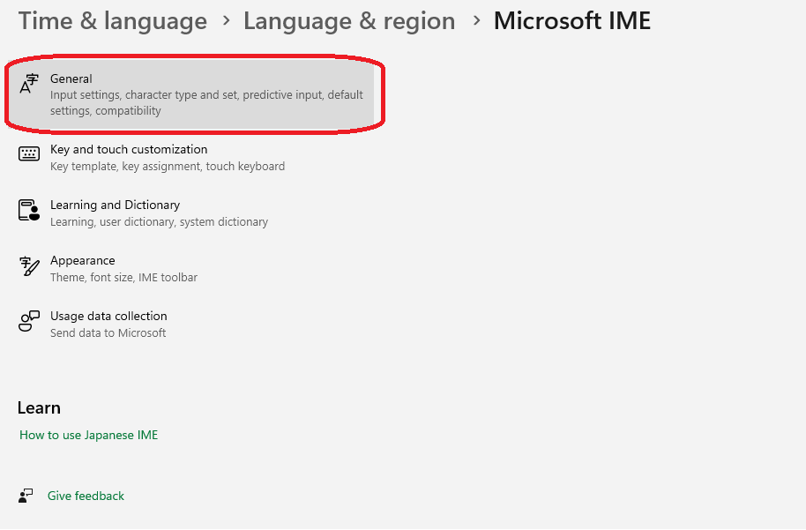
Task: Click the General language icon
Action: click(29, 84)
